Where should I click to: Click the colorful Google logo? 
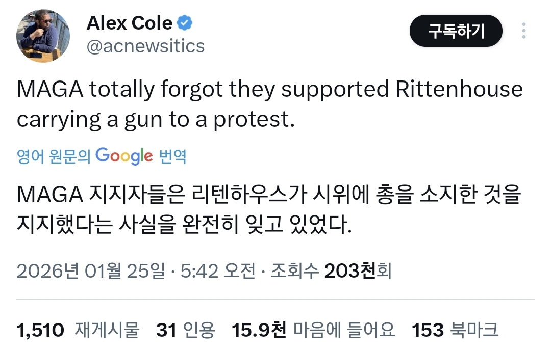[x=124, y=155]
